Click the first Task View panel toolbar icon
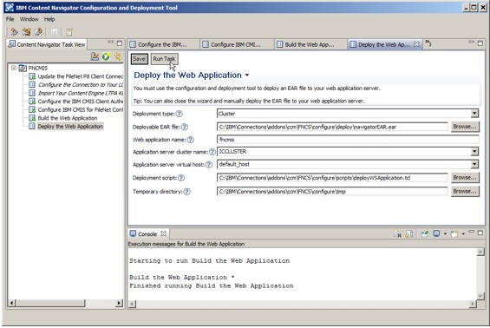Image resolution: width=490 pixels, height=328 pixels. (x=95, y=56)
